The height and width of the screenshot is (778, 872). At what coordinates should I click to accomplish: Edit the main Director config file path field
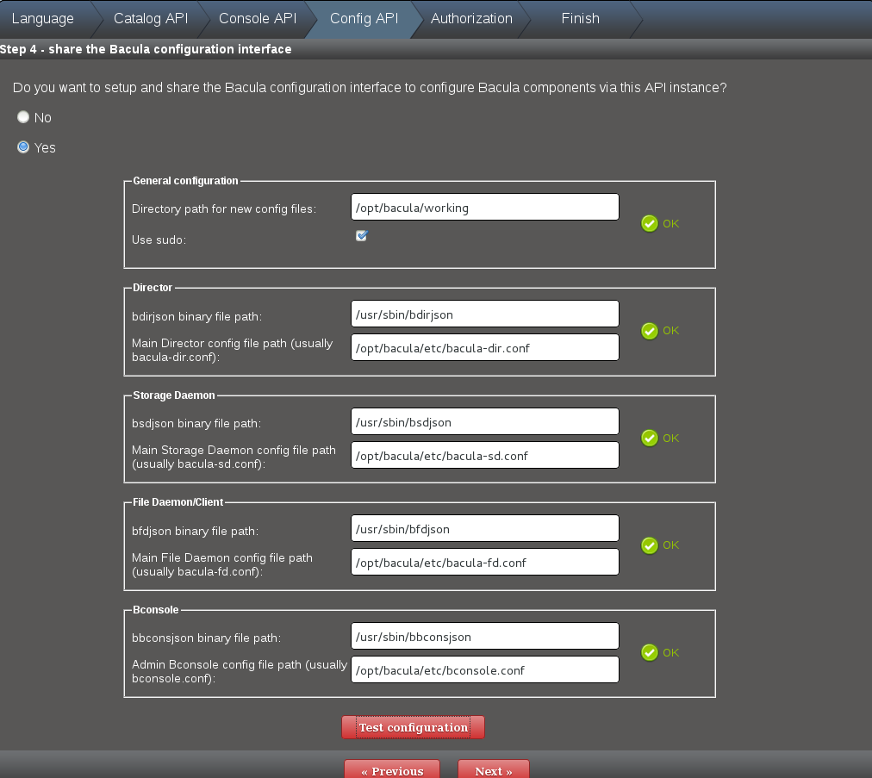point(485,347)
